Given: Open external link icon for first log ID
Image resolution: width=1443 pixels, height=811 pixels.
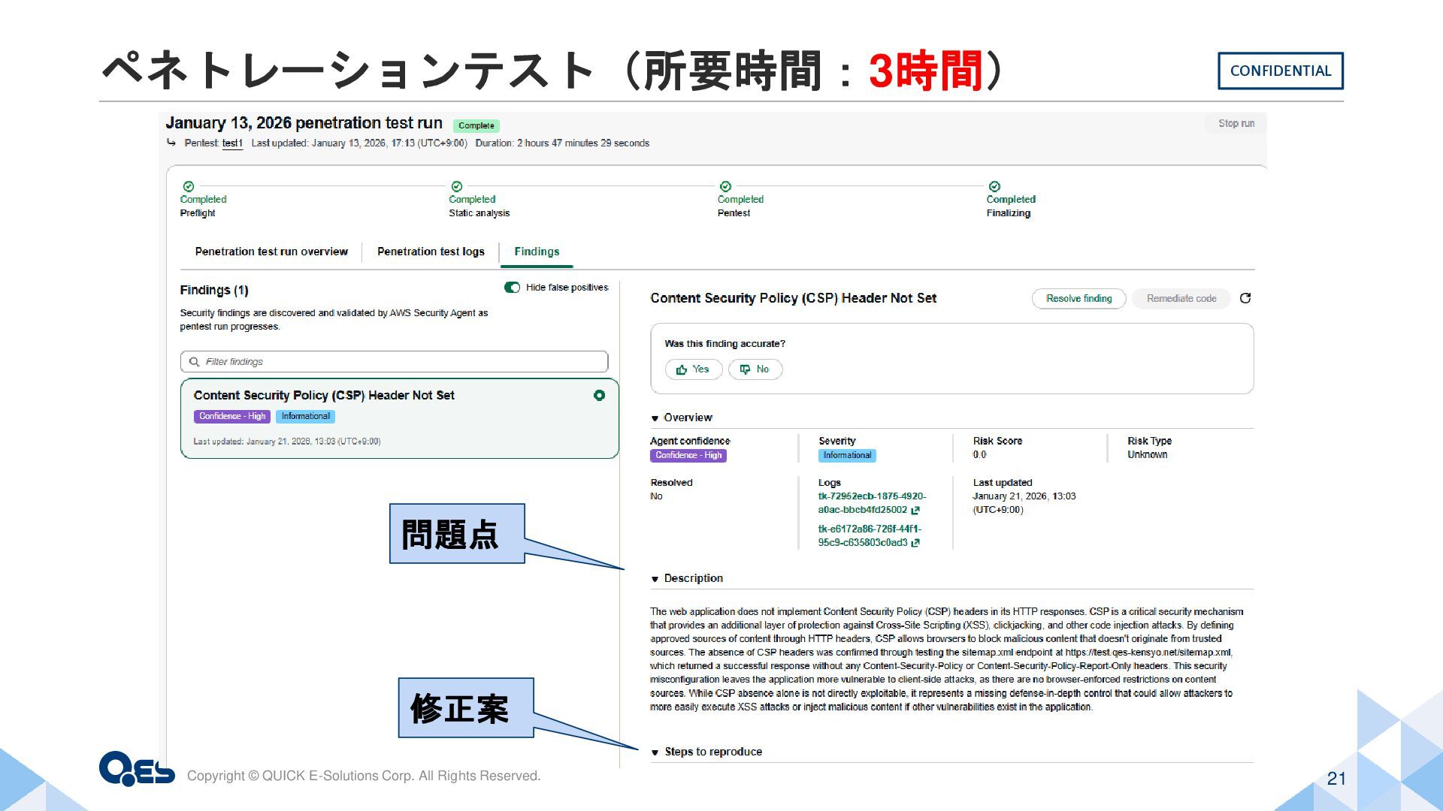Looking at the screenshot, I should click(915, 510).
